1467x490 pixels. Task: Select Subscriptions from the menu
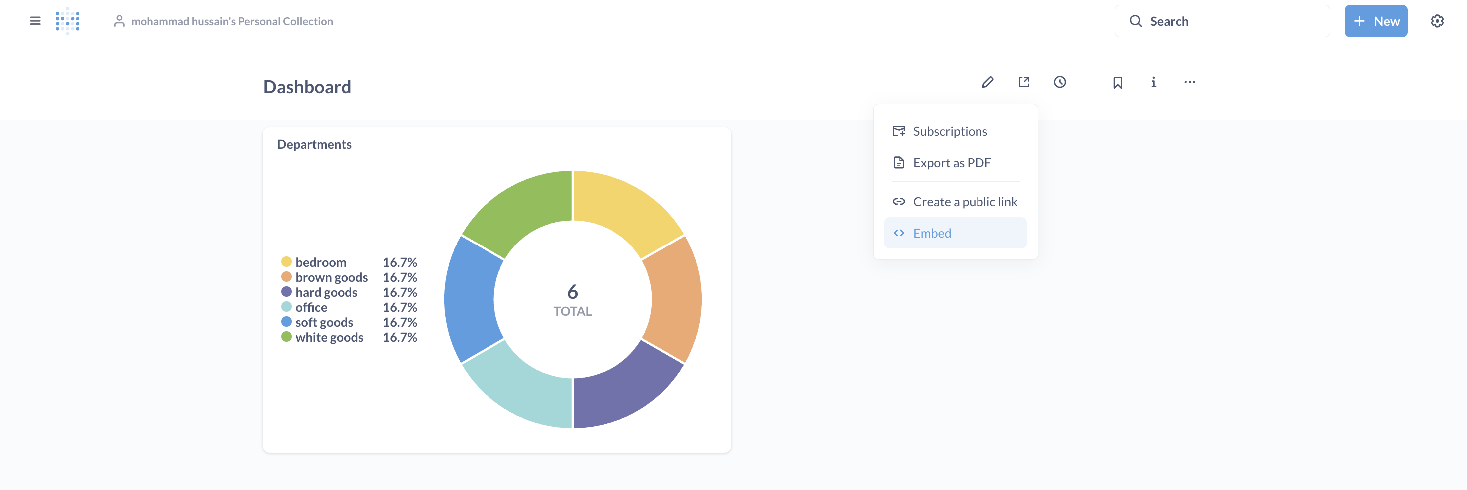click(x=950, y=132)
